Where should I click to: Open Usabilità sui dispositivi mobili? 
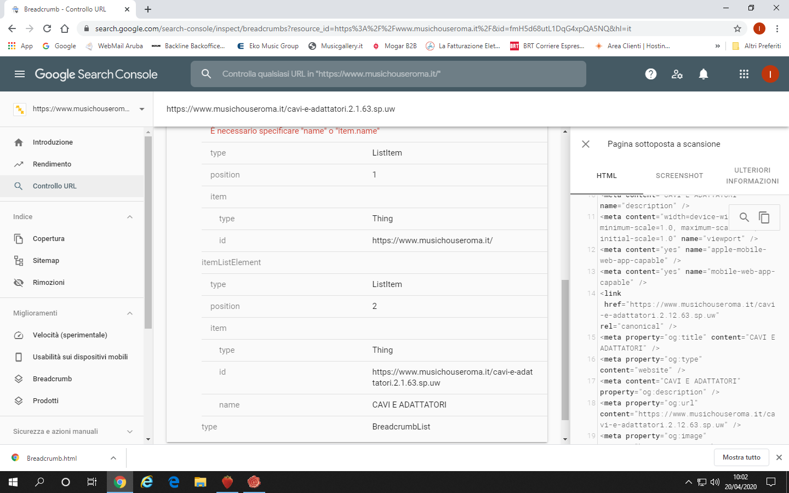pos(72,357)
